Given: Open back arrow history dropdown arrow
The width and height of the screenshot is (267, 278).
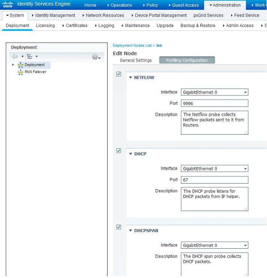Looking at the screenshot, I should tap(22, 56).
